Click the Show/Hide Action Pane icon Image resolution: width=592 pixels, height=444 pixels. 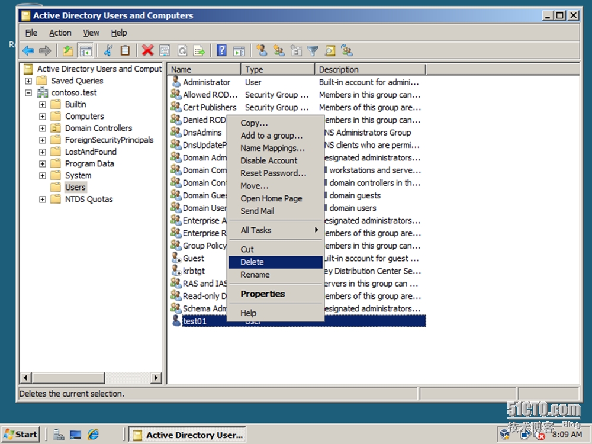pos(239,50)
